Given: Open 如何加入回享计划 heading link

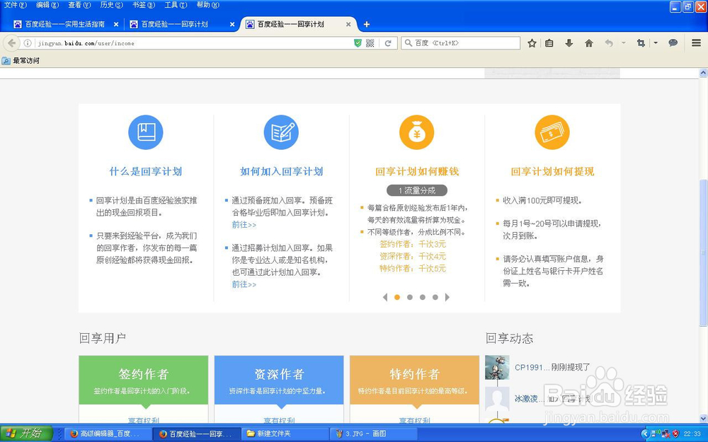Looking at the screenshot, I should coord(281,171).
